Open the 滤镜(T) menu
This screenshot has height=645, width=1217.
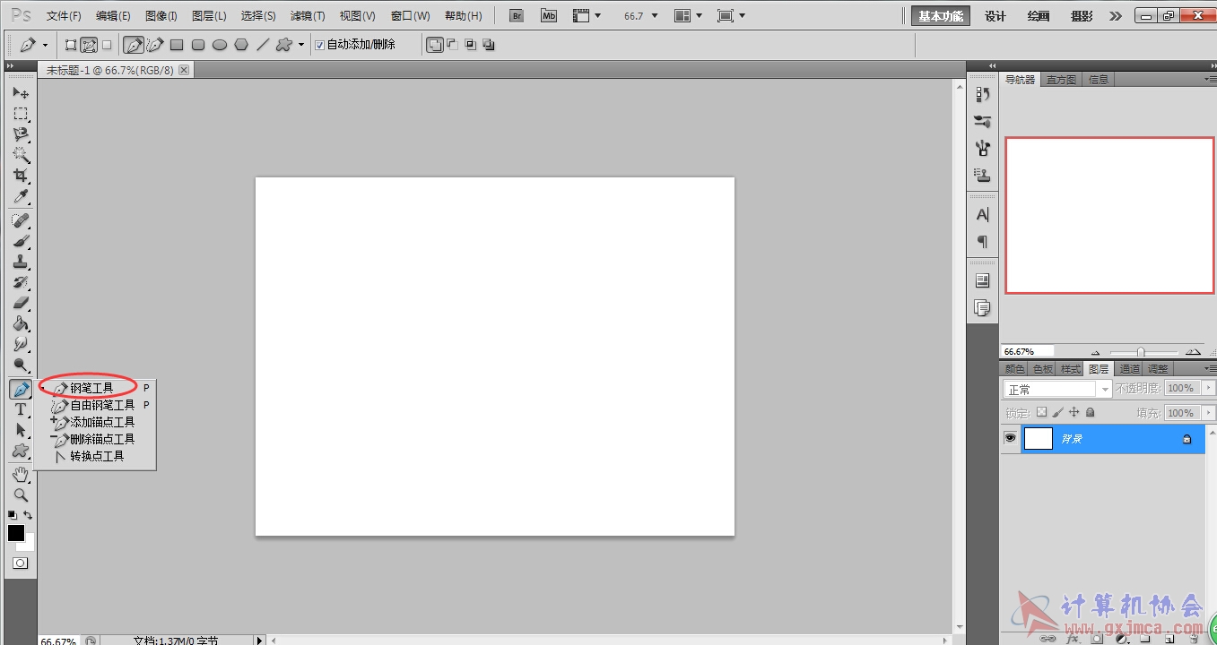pos(308,16)
